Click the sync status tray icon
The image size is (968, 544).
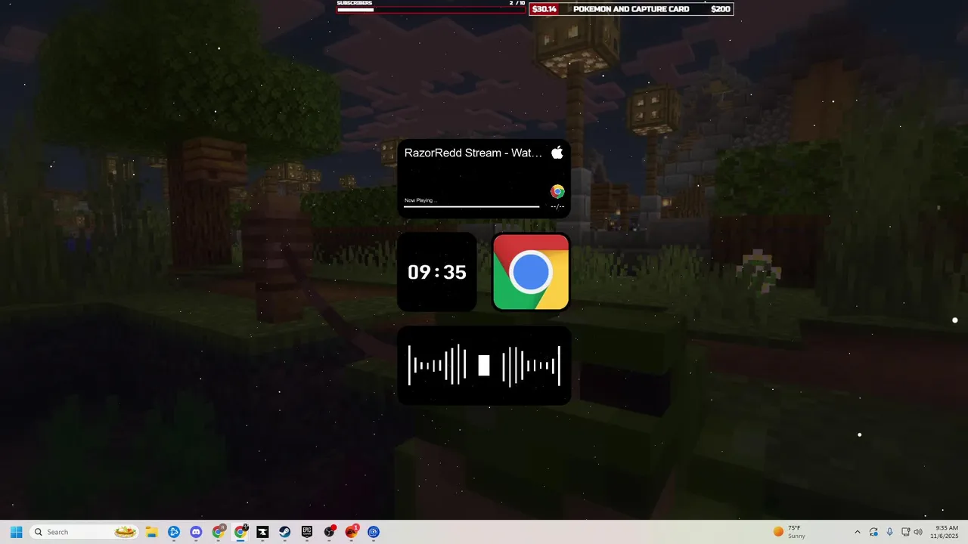(x=873, y=532)
